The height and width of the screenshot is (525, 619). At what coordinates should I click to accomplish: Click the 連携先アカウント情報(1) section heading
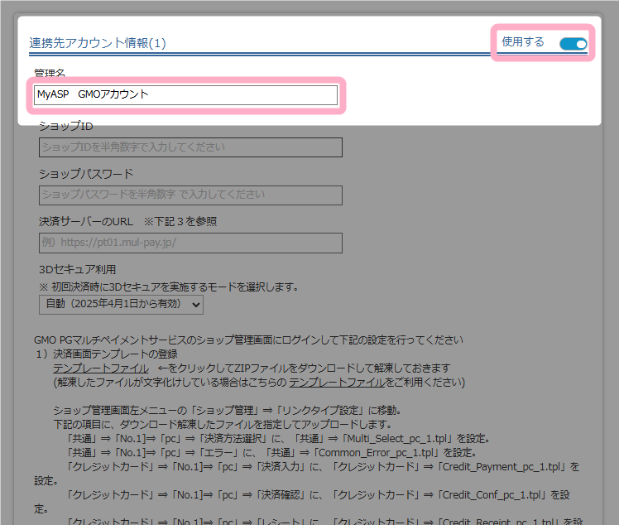coord(98,43)
